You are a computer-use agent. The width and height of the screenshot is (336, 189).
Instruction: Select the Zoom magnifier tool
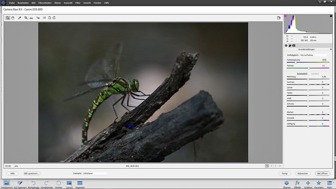(8, 18)
